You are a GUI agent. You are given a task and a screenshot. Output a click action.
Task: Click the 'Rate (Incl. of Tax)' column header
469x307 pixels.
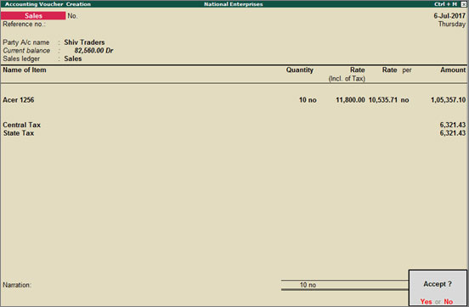pyautogui.click(x=347, y=74)
